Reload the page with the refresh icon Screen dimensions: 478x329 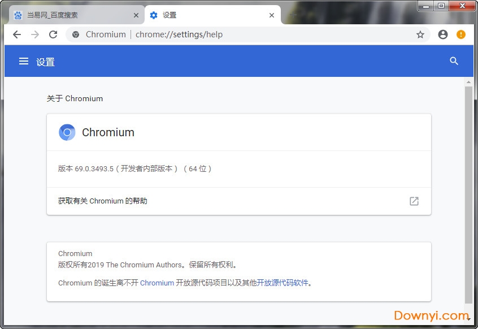[x=53, y=34]
